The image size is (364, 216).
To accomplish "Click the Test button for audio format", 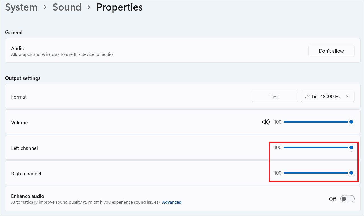I will 274,97.
